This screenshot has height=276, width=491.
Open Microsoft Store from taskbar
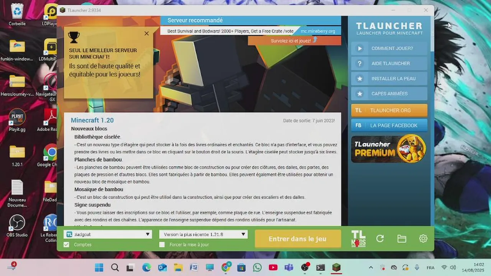click(x=241, y=268)
